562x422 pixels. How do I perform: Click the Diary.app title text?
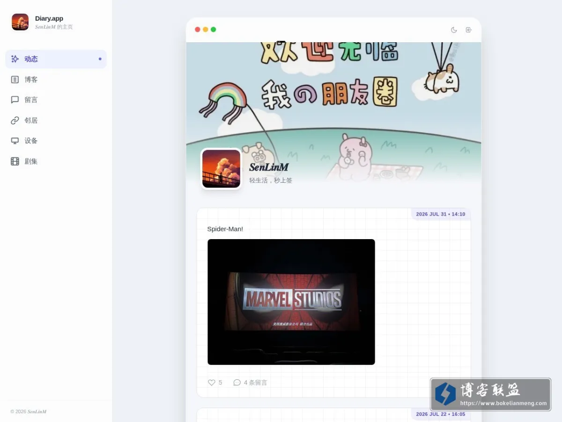point(49,19)
